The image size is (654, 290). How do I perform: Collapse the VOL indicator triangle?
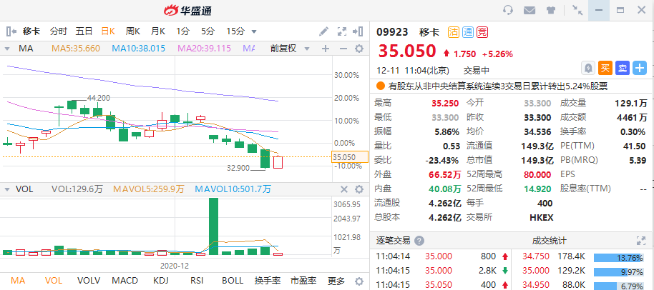point(6,190)
